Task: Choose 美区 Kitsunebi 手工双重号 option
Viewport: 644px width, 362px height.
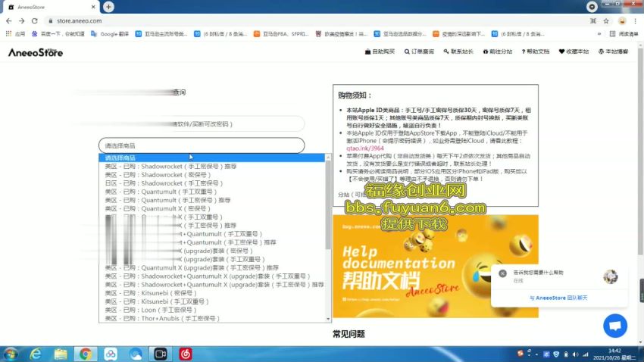Action: coord(212,301)
